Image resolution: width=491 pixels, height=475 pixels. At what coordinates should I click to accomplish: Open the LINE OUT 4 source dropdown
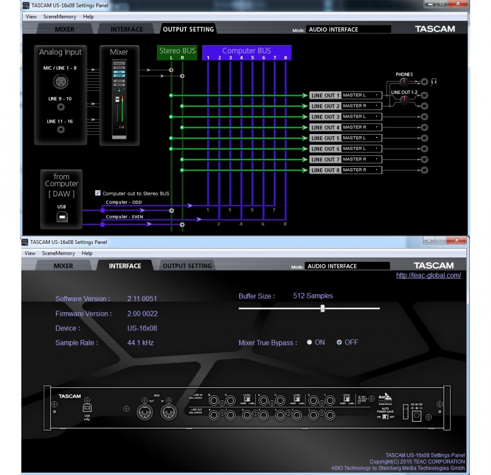click(x=362, y=127)
